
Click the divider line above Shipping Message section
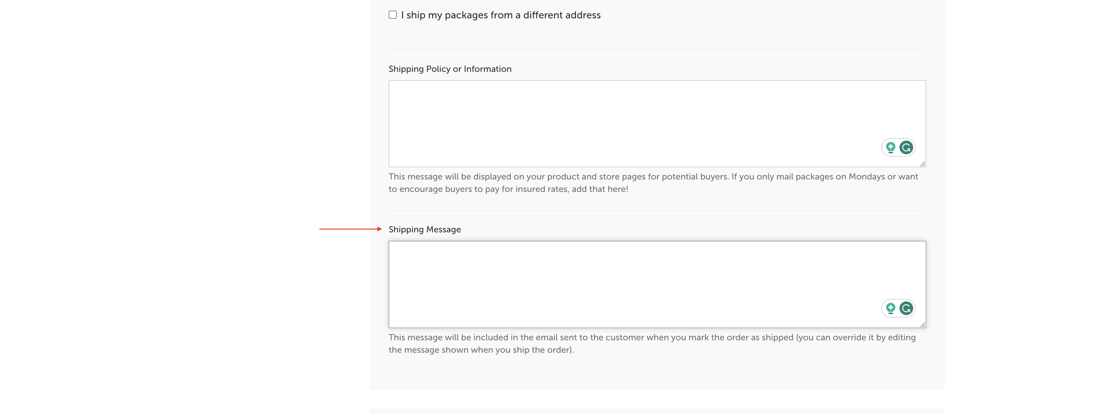(657, 211)
